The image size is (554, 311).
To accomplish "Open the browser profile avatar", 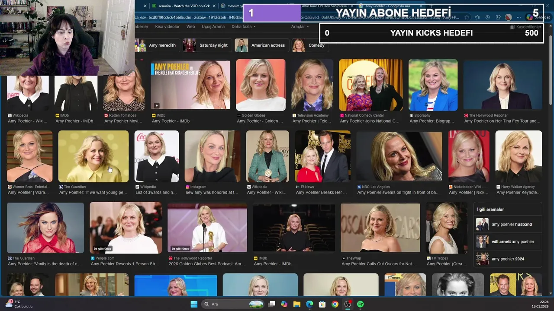I will point(508,17).
